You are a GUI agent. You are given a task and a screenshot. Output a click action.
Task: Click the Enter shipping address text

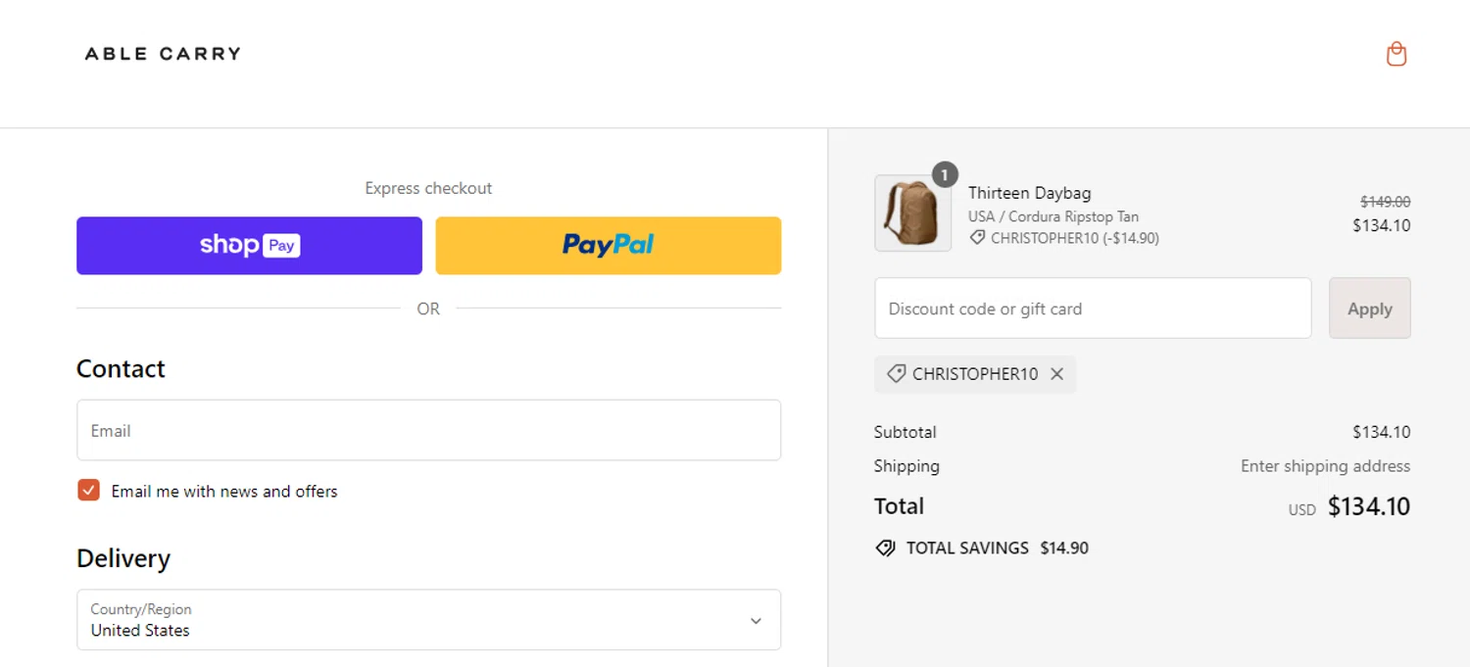point(1325,466)
